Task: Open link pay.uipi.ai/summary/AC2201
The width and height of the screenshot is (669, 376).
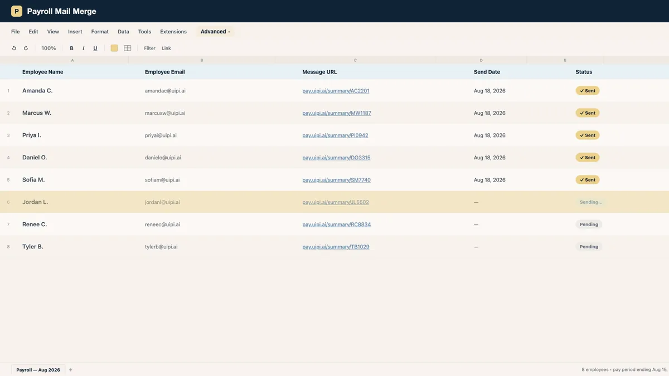Action: pyautogui.click(x=336, y=91)
